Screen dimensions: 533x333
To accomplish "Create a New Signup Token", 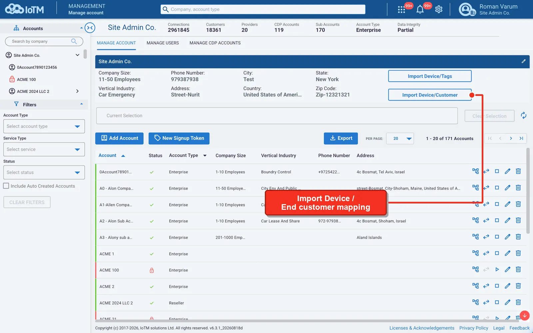I will pyautogui.click(x=179, y=138).
